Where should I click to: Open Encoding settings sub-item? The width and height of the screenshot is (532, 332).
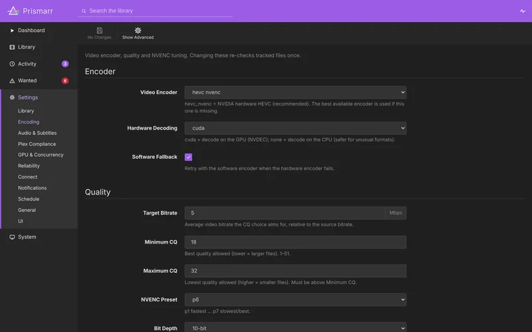coord(29,122)
